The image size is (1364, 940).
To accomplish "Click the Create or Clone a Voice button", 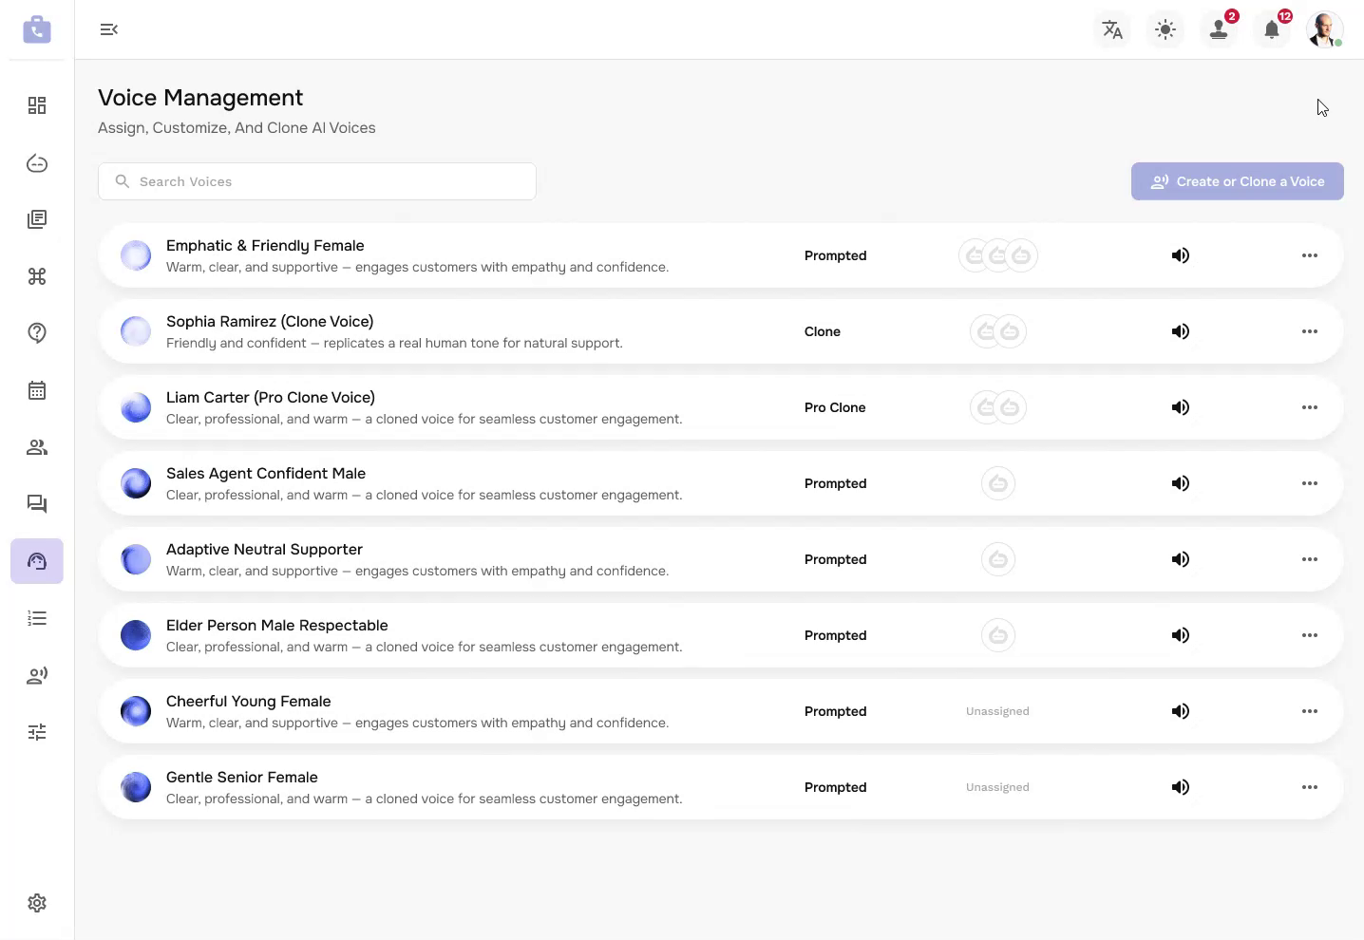I will coord(1237,181).
